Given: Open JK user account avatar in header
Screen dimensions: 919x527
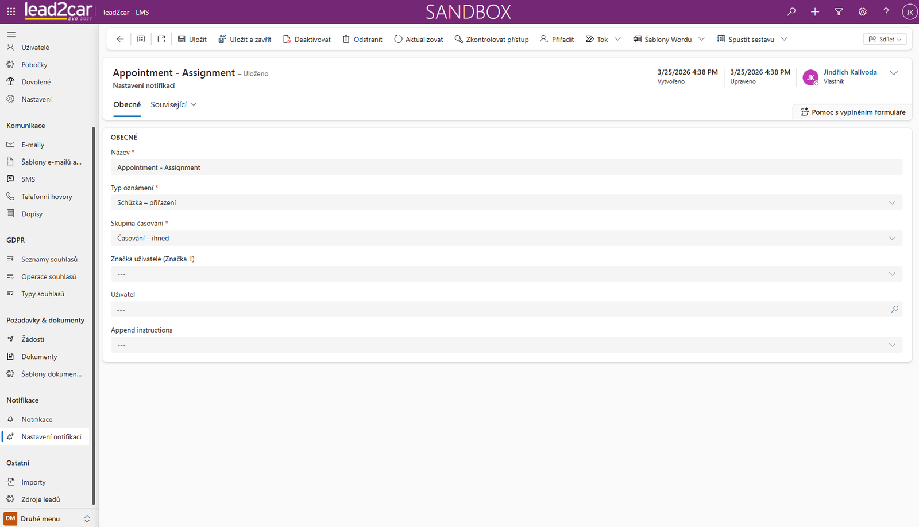Looking at the screenshot, I should 909,11.
